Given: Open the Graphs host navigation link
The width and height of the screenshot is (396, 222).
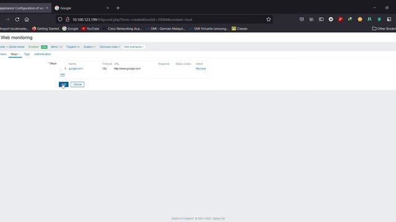Looking at the screenshot, I should tap(89, 47).
